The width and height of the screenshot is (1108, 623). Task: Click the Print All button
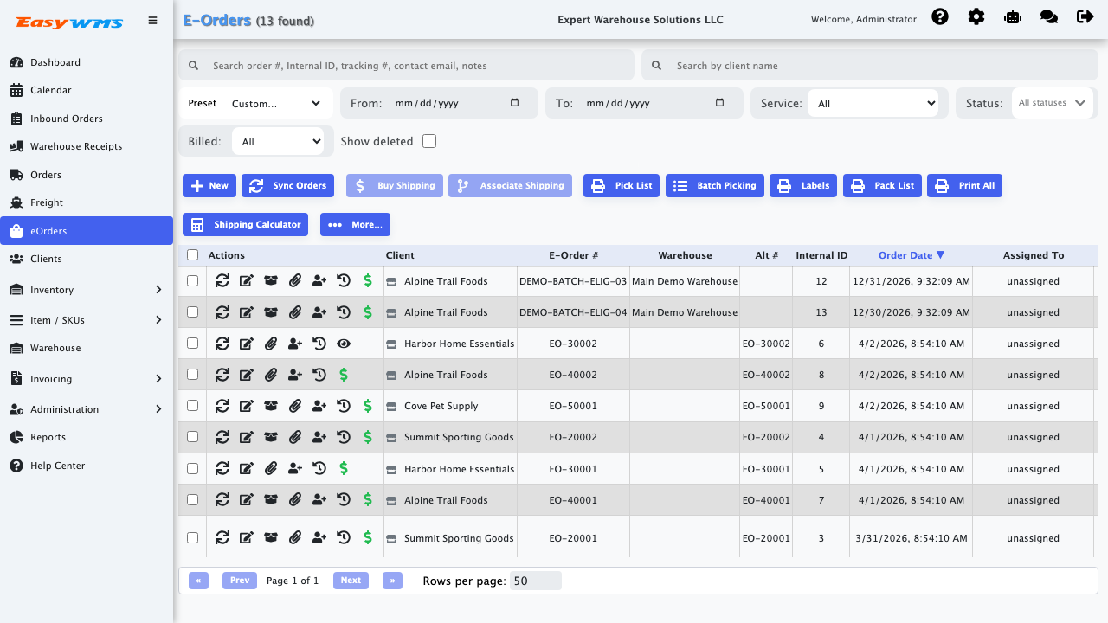(964, 185)
